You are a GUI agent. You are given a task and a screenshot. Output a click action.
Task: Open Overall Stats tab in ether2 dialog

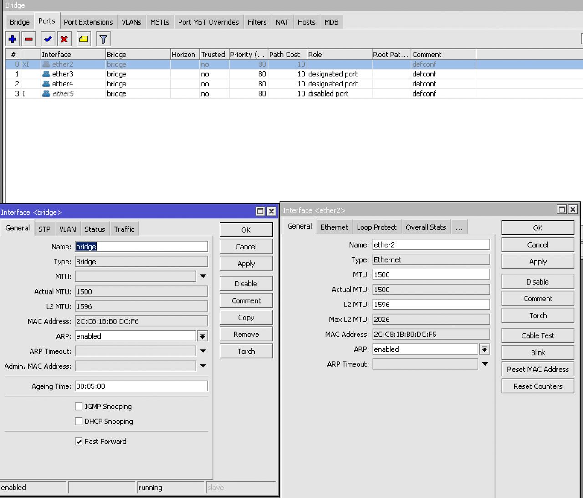[x=426, y=227]
